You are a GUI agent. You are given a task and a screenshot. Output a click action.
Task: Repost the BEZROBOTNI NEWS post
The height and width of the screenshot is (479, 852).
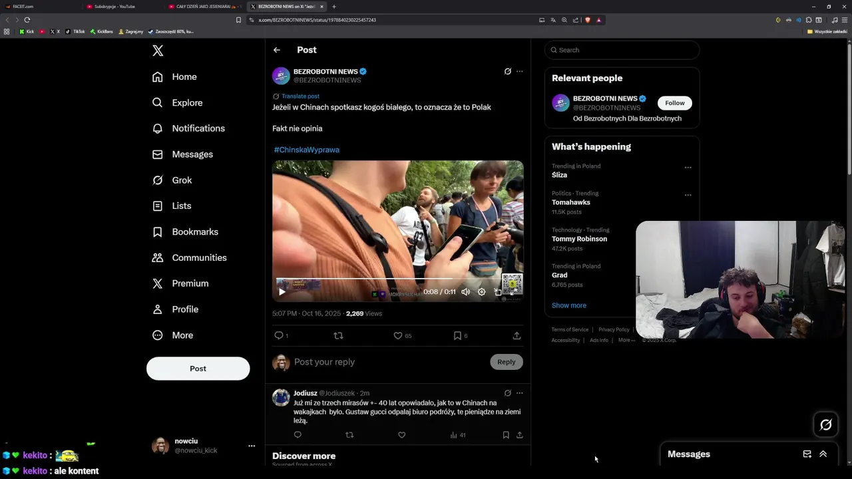pyautogui.click(x=338, y=336)
